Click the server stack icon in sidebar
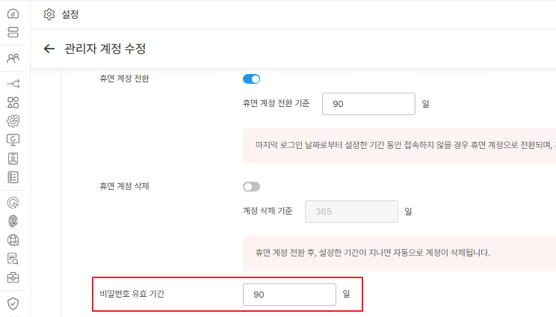This screenshot has width=556, height=317. coord(13,32)
